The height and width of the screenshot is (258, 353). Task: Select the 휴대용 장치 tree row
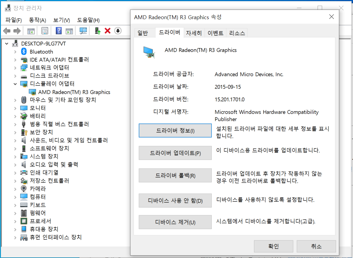[x=44, y=229]
